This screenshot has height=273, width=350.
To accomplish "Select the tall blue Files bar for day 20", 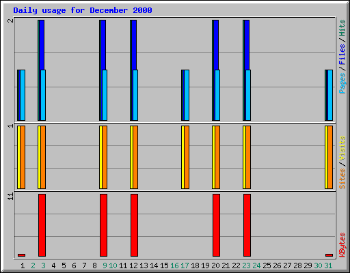I will point(216,45).
